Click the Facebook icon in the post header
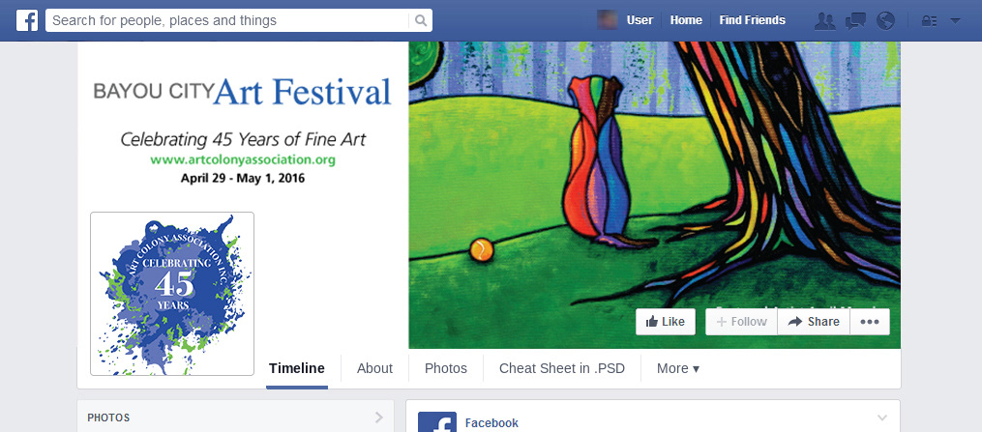Screen dimensions: 982x432 pos(437,422)
